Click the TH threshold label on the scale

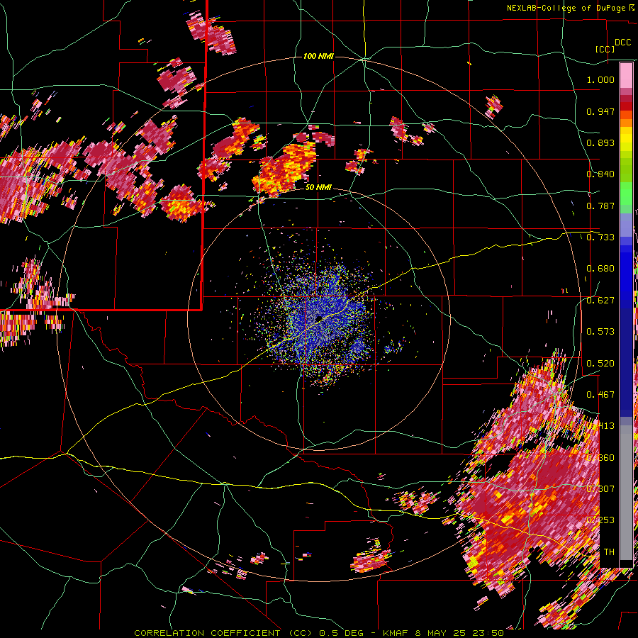click(x=609, y=552)
